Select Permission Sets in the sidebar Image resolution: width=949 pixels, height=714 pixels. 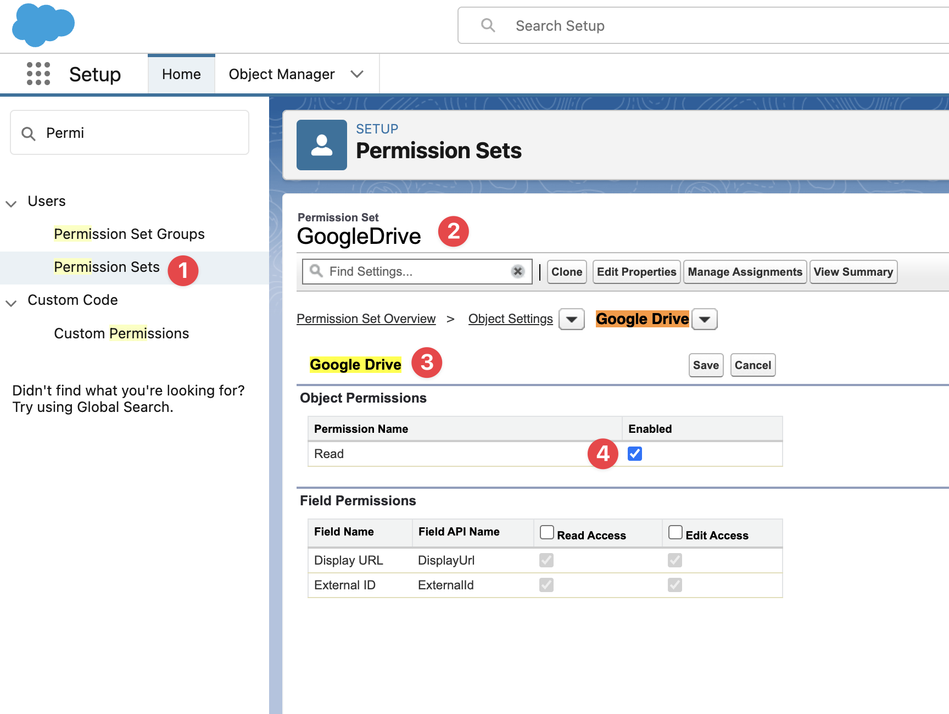click(107, 267)
